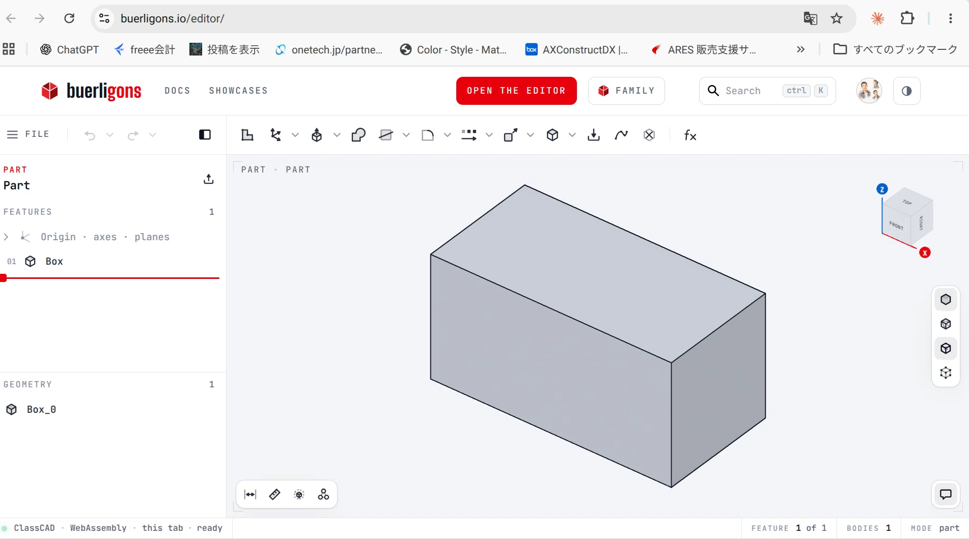Open dropdown arrow next to box primitive tool
Screen dimensions: 969x539
pyautogui.click(x=572, y=135)
